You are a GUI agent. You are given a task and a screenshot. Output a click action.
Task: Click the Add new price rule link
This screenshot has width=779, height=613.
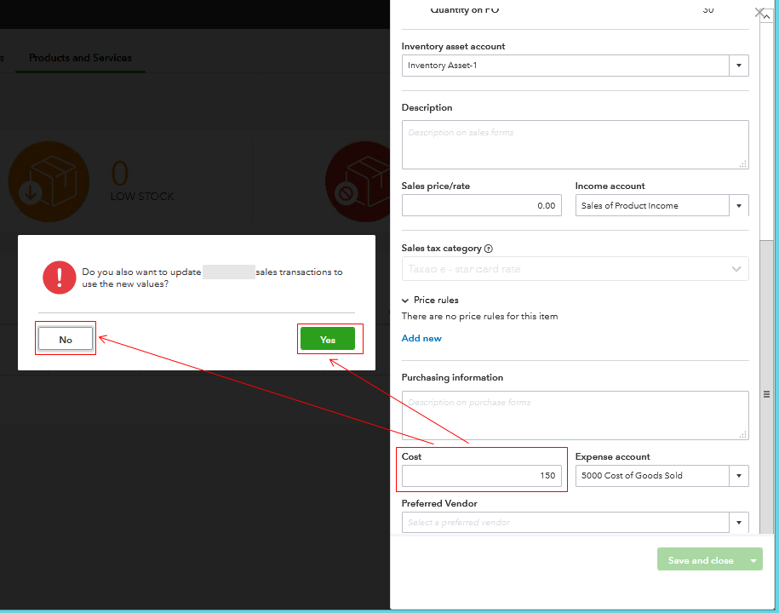(x=421, y=338)
